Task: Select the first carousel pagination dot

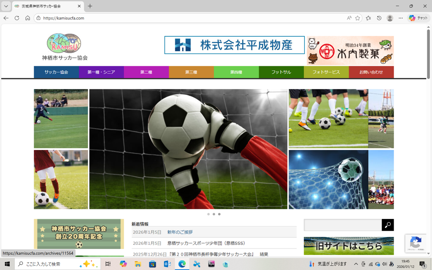Action: pyautogui.click(x=208, y=214)
